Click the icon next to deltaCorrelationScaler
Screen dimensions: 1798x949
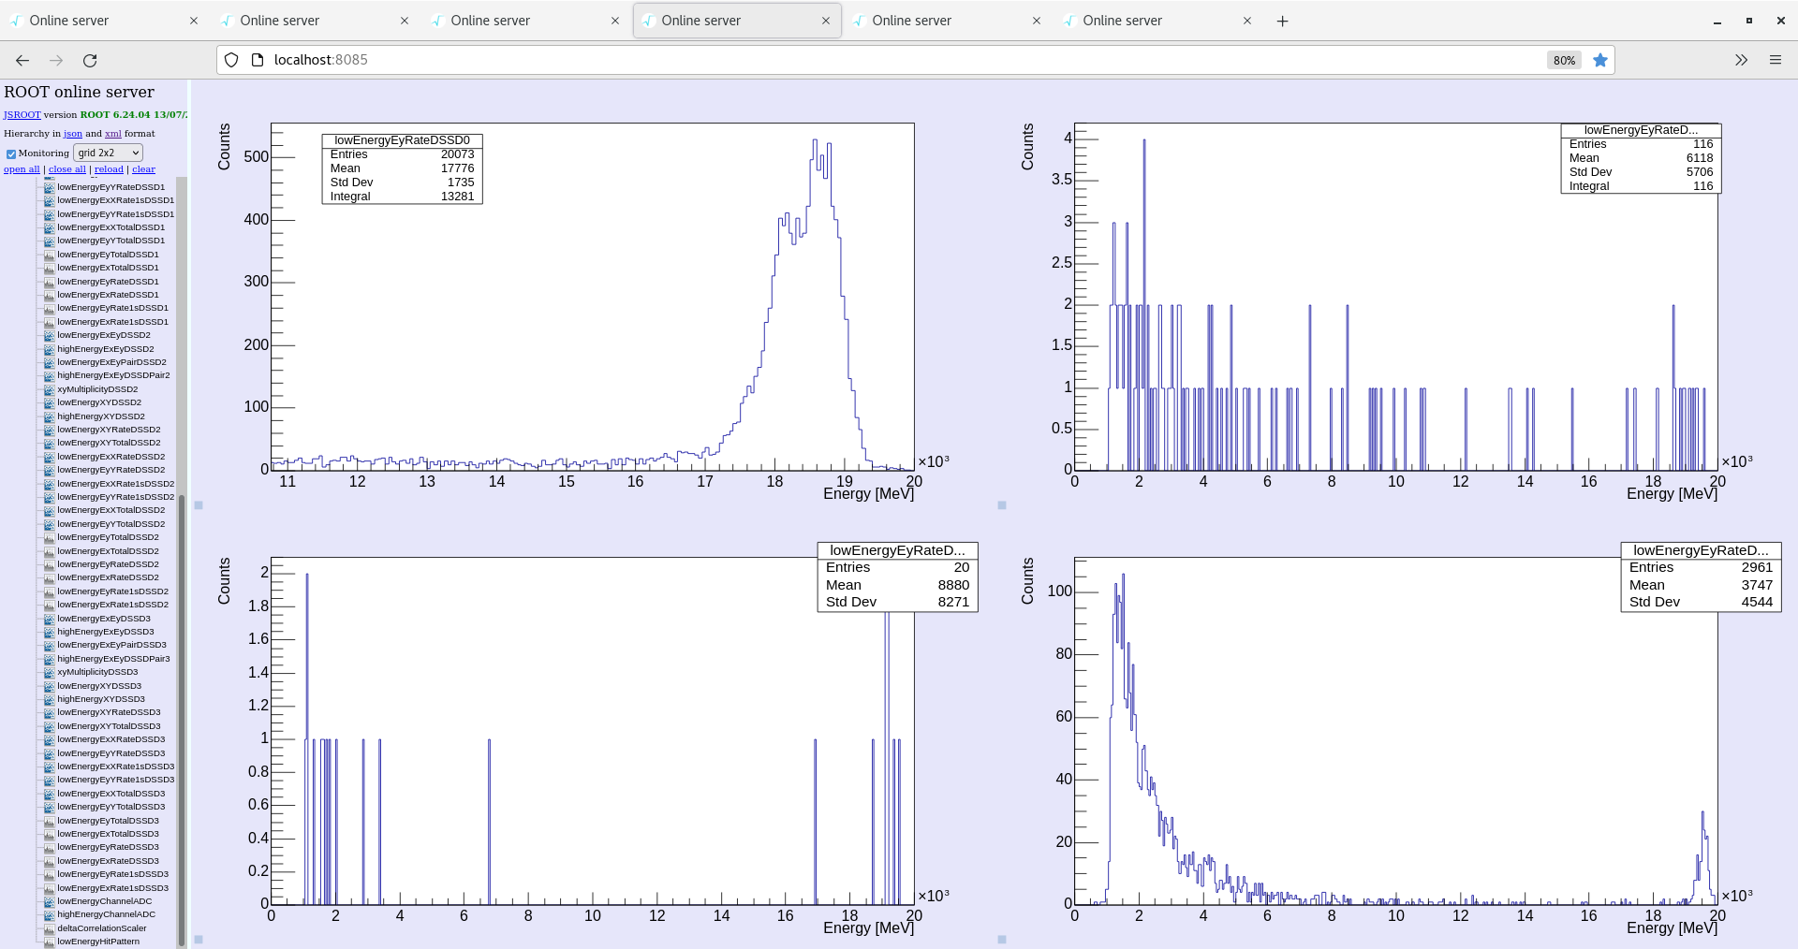[50, 928]
